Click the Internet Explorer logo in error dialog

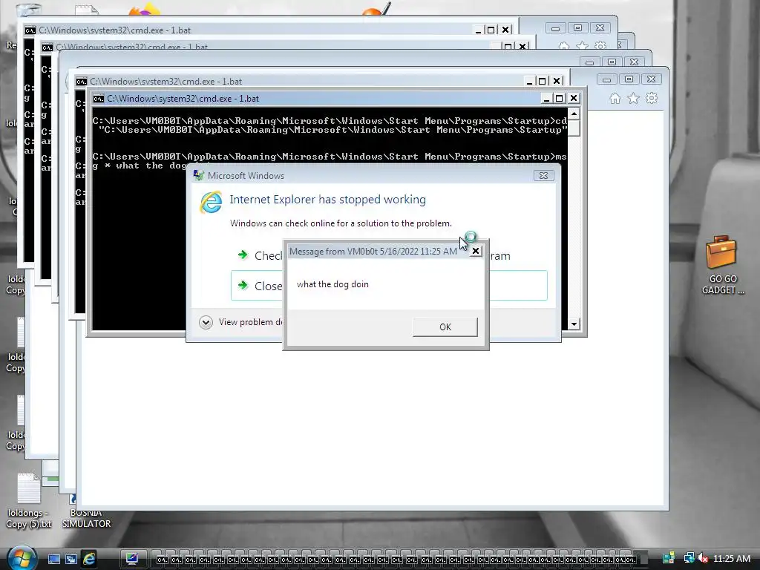point(211,202)
